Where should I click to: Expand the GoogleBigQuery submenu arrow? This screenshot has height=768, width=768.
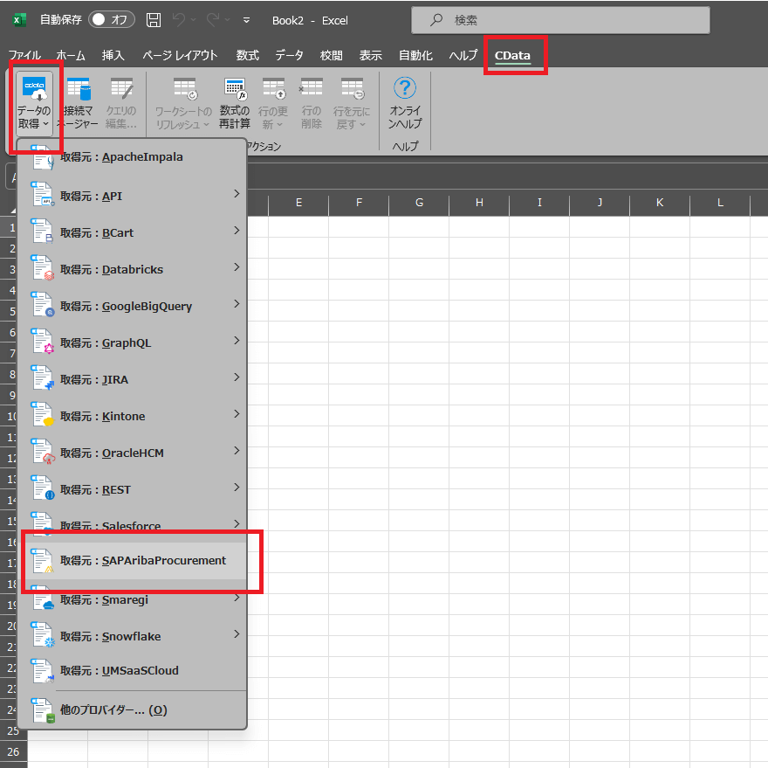(x=237, y=304)
